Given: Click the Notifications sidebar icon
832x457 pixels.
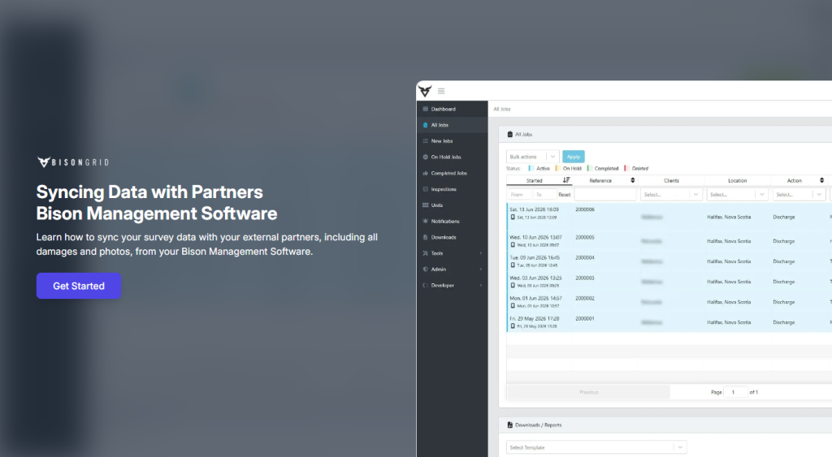Looking at the screenshot, I should [425, 221].
